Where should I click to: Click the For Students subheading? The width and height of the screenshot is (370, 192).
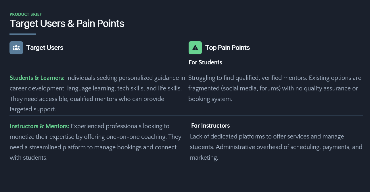tap(206, 62)
